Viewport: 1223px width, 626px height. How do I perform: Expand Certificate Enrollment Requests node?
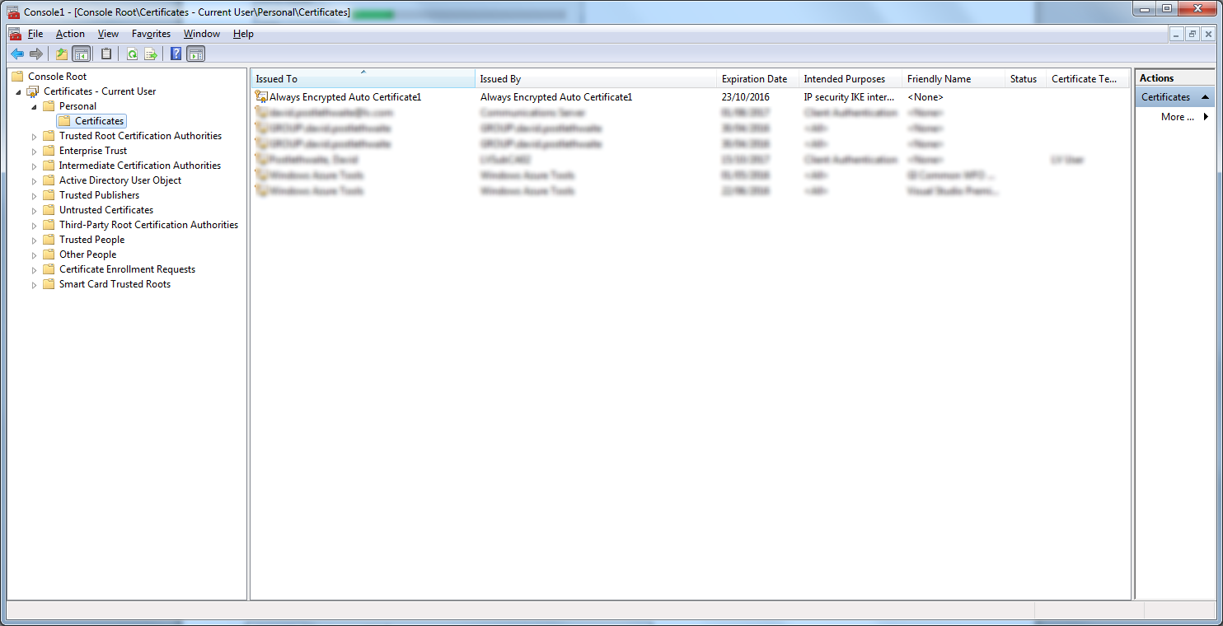[x=34, y=270]
